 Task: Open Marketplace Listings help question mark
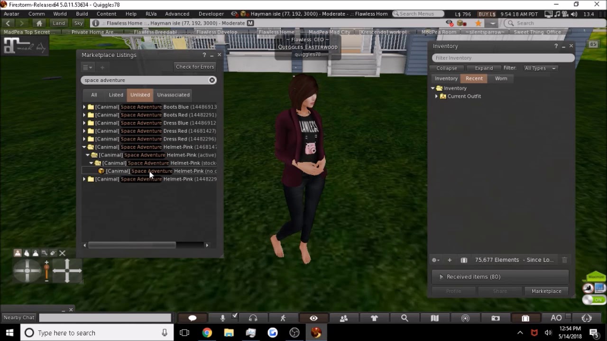click(204, 55)
